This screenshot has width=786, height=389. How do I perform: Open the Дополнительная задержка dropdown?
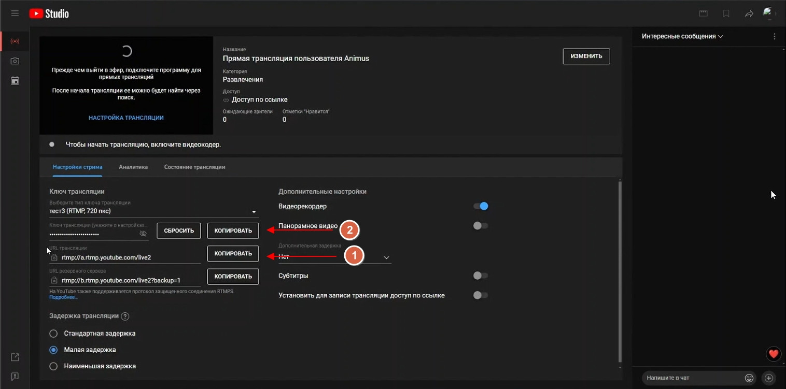(335, 256)
